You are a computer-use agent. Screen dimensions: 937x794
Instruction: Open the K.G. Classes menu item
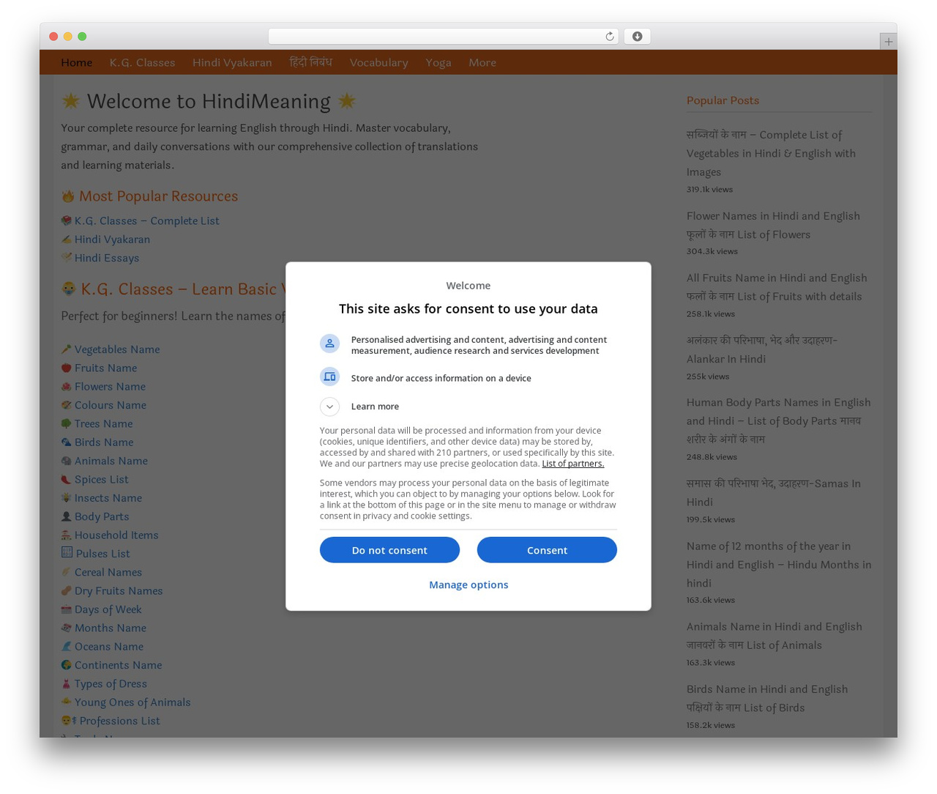tap(142, 62)
